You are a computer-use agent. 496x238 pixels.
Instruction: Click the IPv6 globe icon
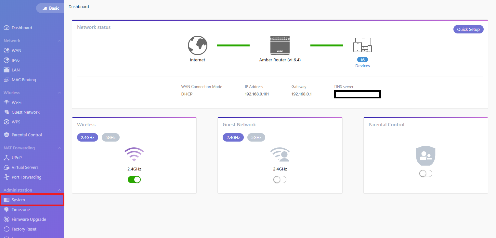6,60
